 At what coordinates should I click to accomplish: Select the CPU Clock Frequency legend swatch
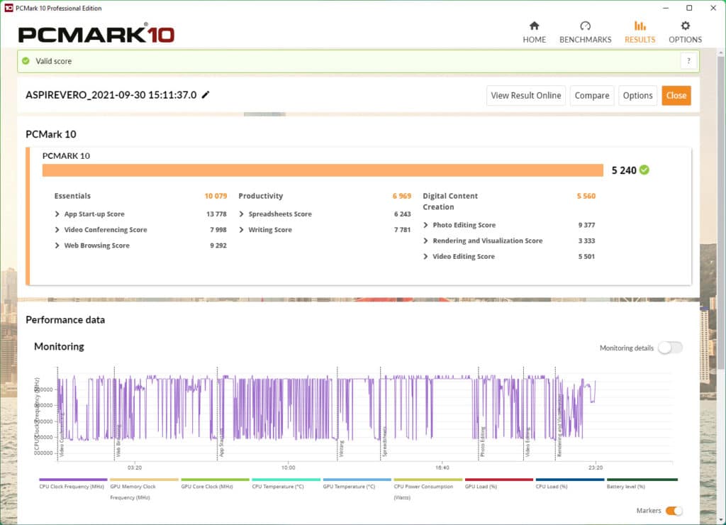[x=73, y=480]
